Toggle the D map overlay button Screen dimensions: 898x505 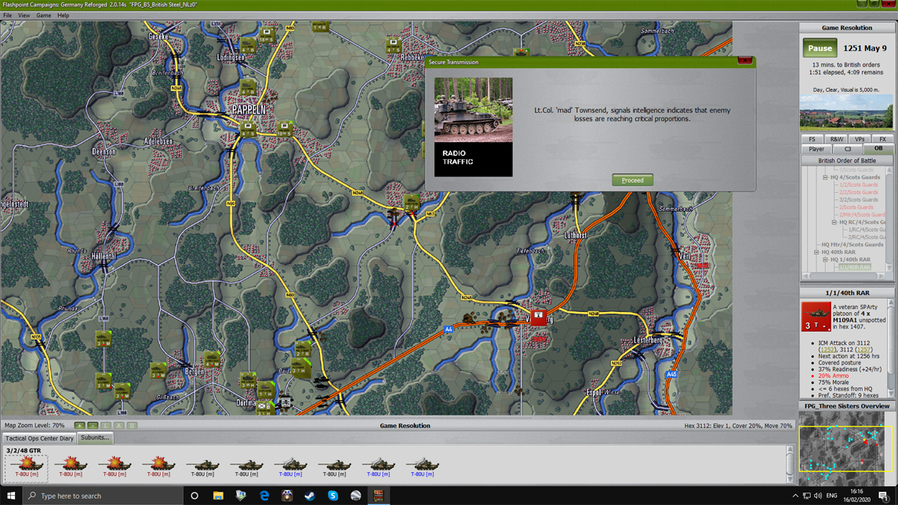[x=132, y=426]
